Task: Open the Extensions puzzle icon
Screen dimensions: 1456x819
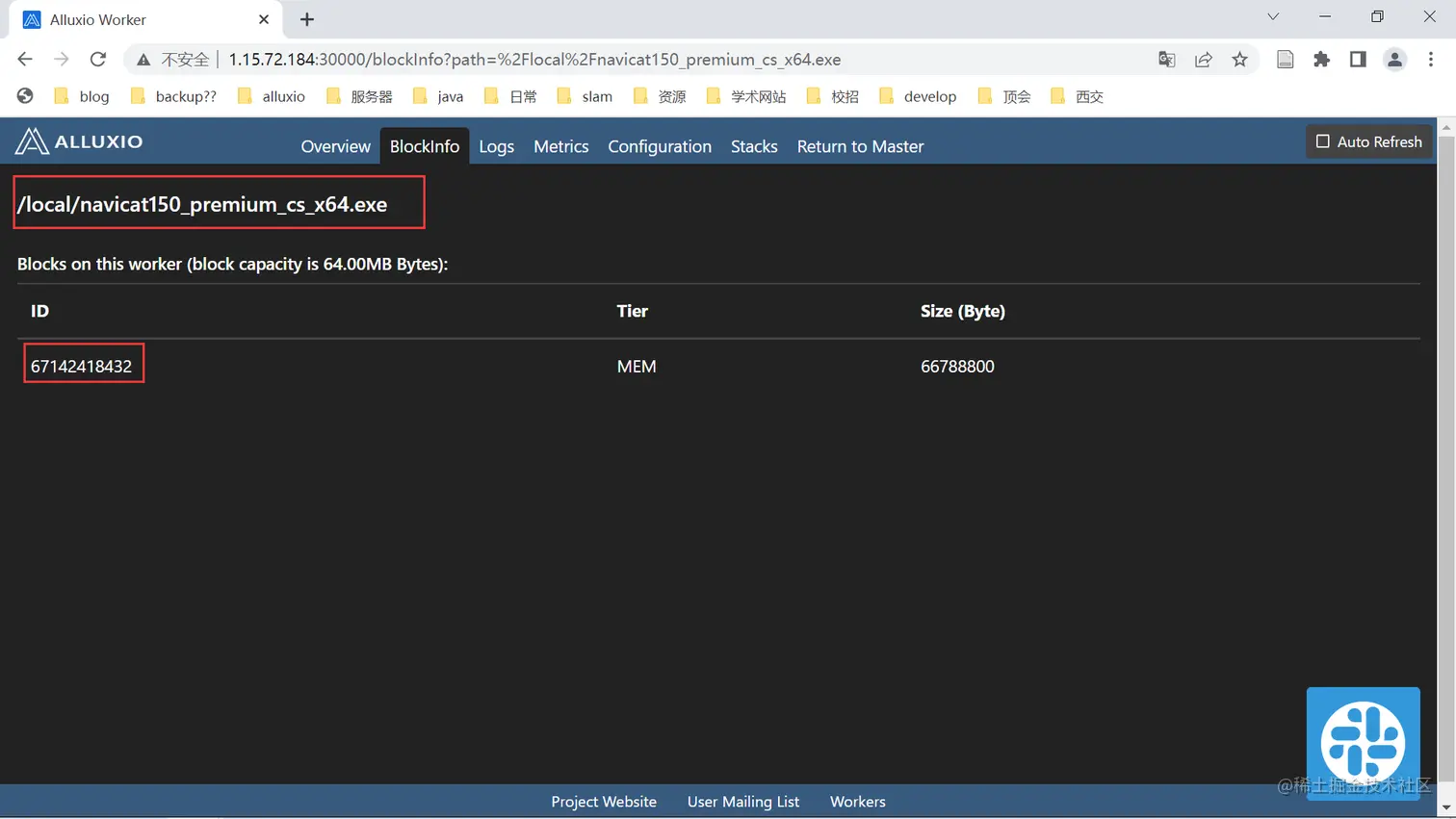Action: tap(1321, 60)
